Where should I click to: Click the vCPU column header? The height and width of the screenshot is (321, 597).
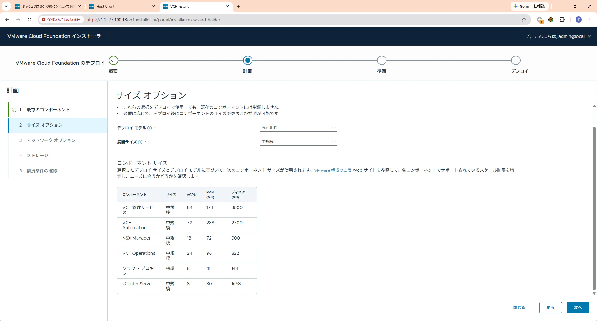click(192, 195)
